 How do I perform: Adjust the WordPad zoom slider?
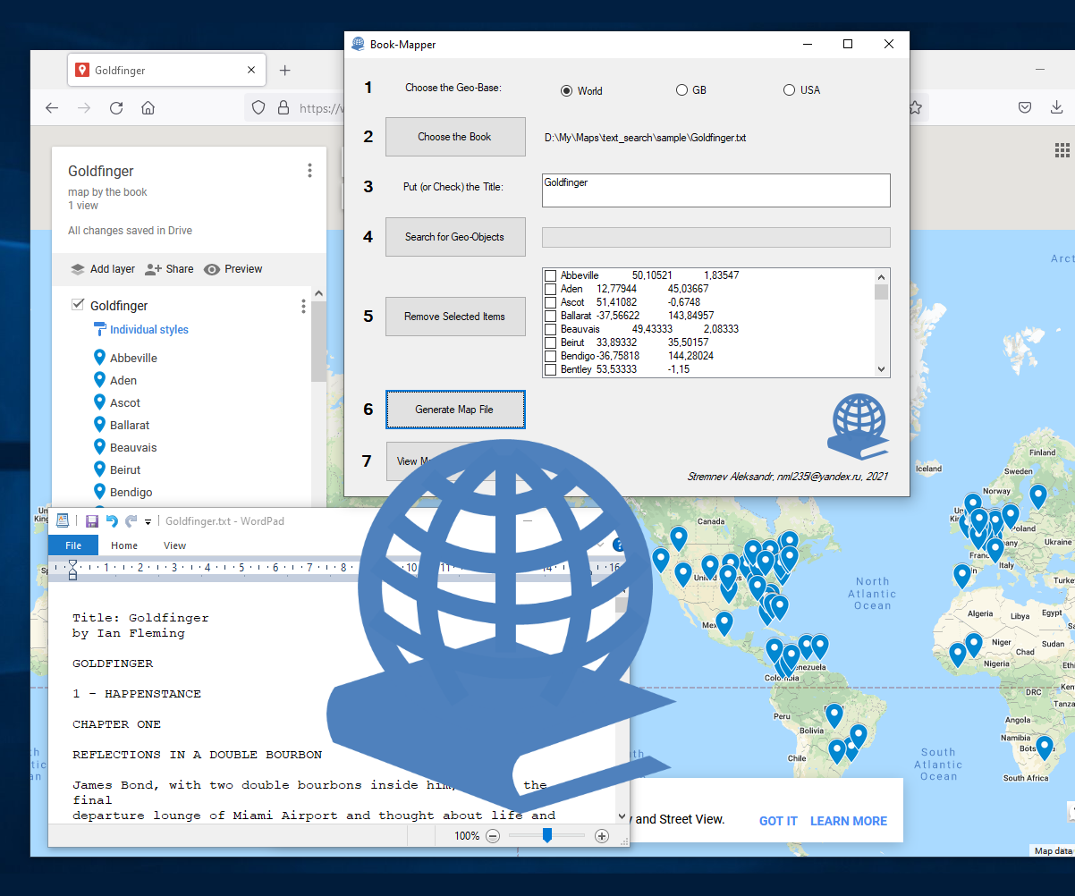[x=546, y=835]
